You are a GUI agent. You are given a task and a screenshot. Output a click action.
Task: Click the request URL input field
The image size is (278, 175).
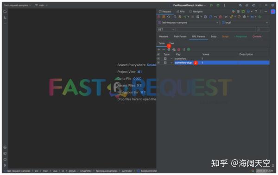point(216,30)
